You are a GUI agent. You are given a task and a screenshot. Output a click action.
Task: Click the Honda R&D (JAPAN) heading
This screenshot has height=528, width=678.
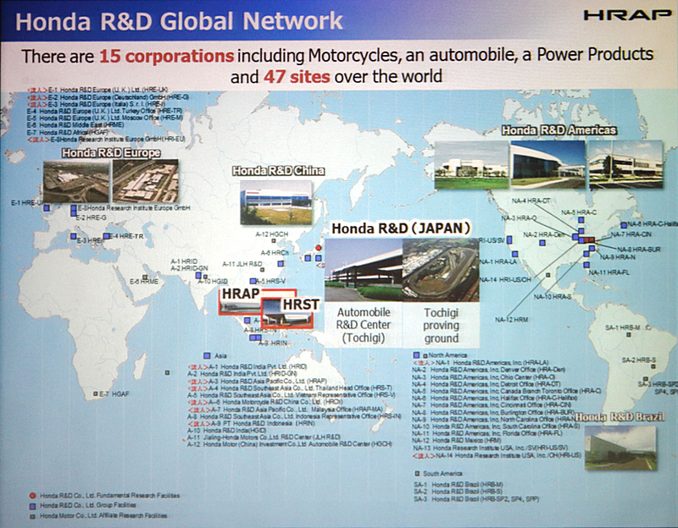(x=400, y=228)
